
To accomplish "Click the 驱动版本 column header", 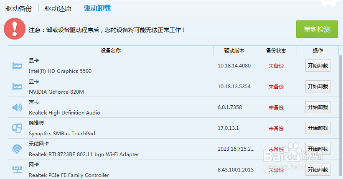I will click(x=234, y=51).
